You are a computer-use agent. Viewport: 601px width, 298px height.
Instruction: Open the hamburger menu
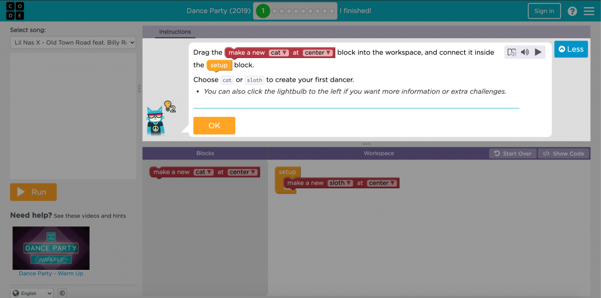click(589, 11)
